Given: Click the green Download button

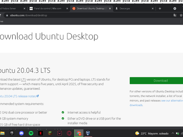Looking at the screenshot, I should (x=156, y=81).
